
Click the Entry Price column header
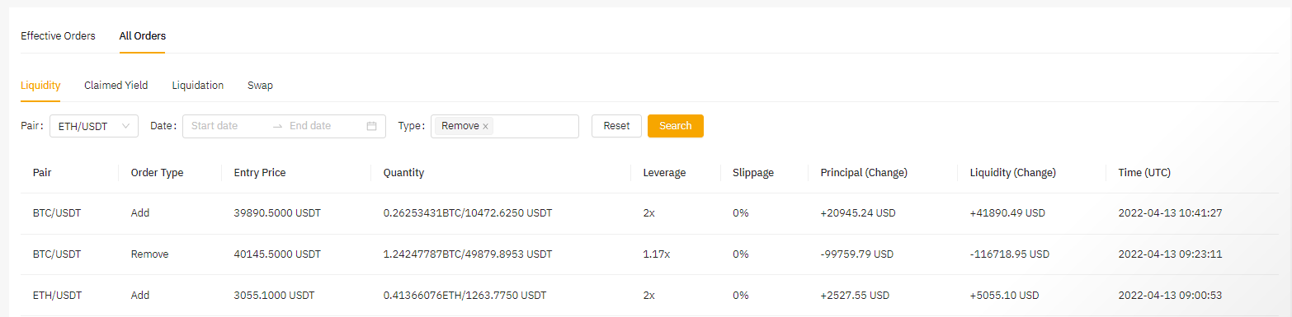(260, 173)
